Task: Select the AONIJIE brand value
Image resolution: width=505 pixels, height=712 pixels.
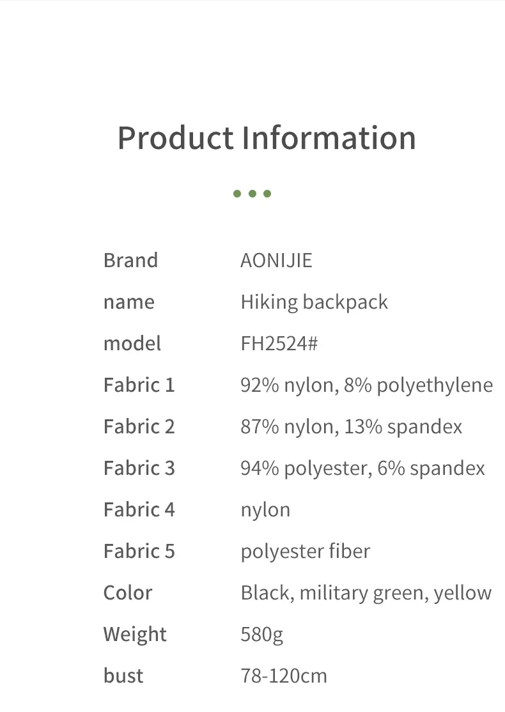Action: pyautogui.click(x=276, y=261)
